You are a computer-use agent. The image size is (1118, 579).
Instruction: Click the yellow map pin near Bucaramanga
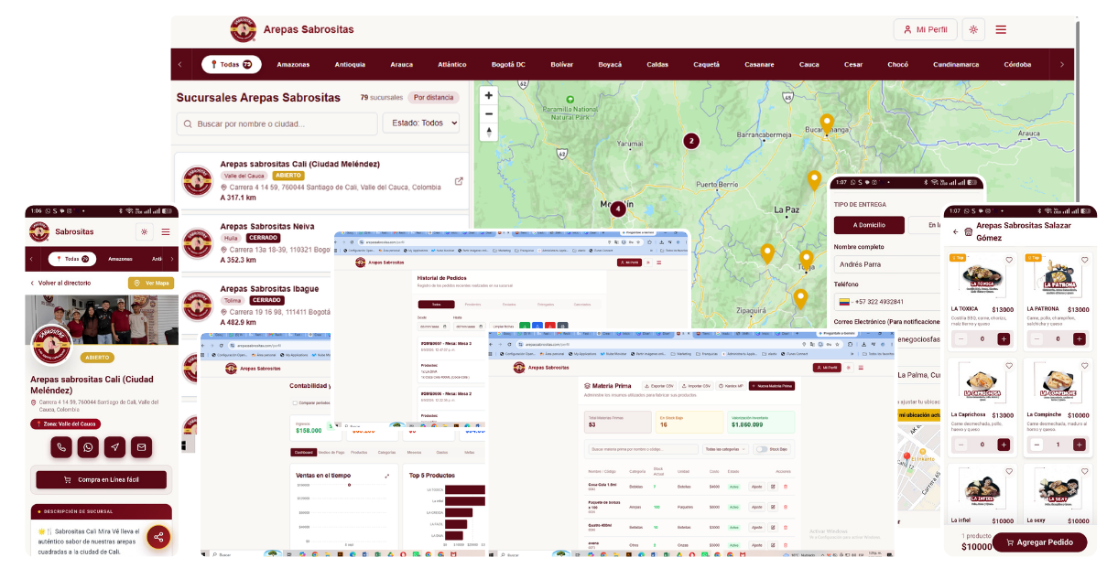(x=827, y=124)
